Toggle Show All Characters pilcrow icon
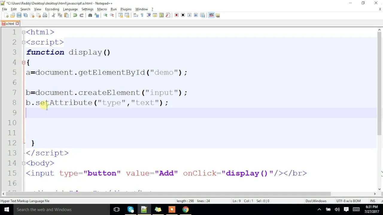This screenshot has height=215, width=383. click(x=142, y=15)
